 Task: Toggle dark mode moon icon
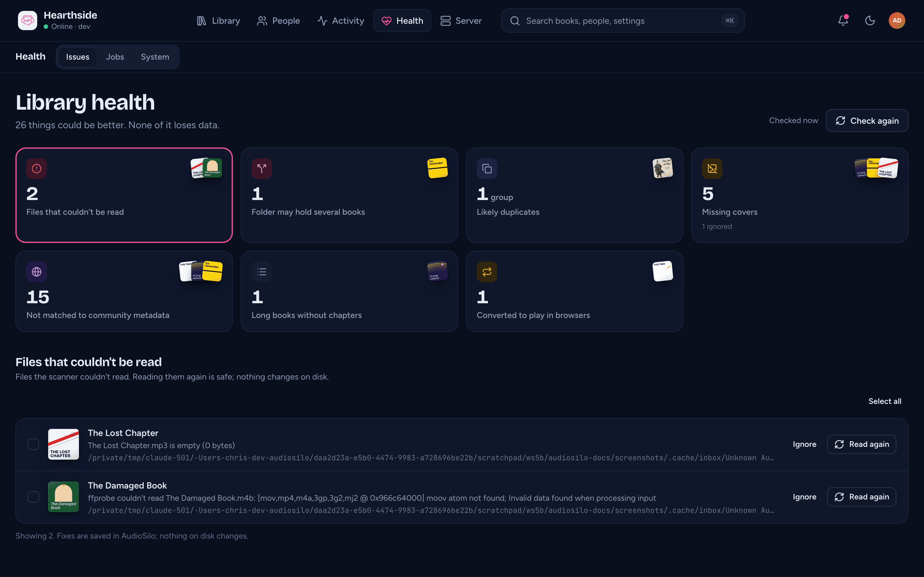tap(870, 21)
